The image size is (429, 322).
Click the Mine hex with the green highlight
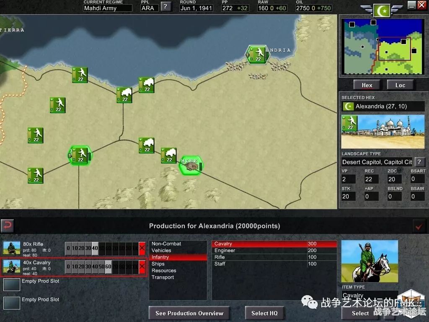click(x=191, y=165)
